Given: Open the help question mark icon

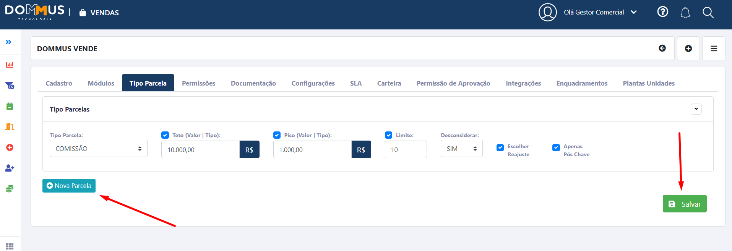Looking at the screenshot, I should [x=662, y=12].
